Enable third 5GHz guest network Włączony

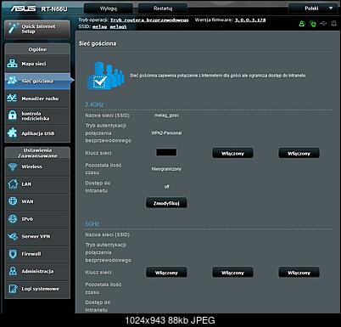click(x=299, y=273)
